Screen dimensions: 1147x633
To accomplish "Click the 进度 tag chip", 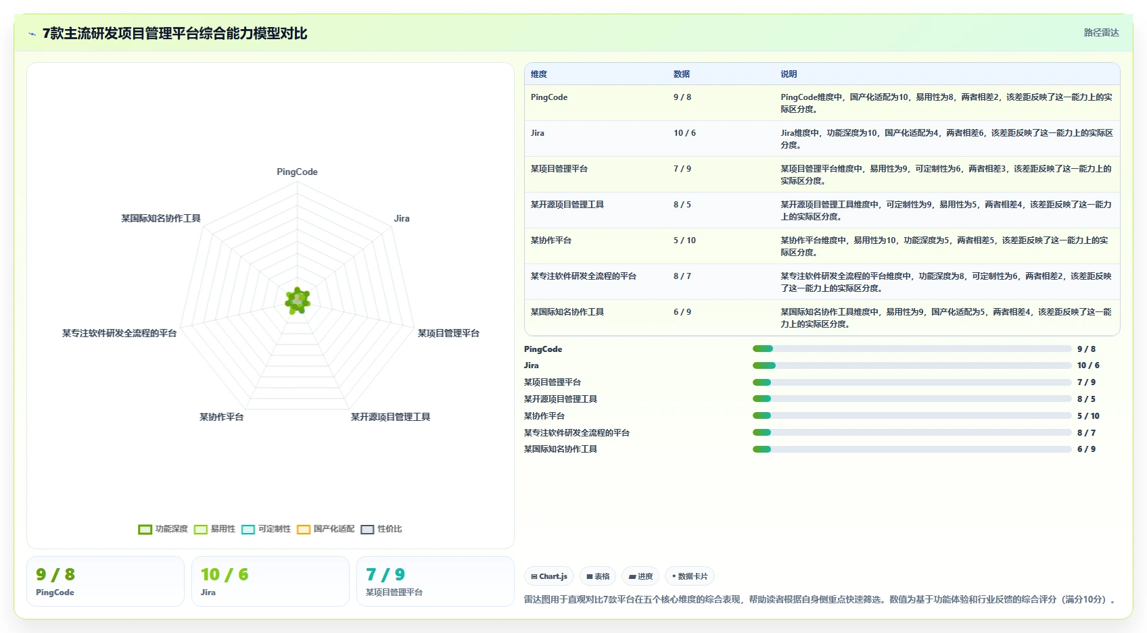I will [x=640, y=576].
